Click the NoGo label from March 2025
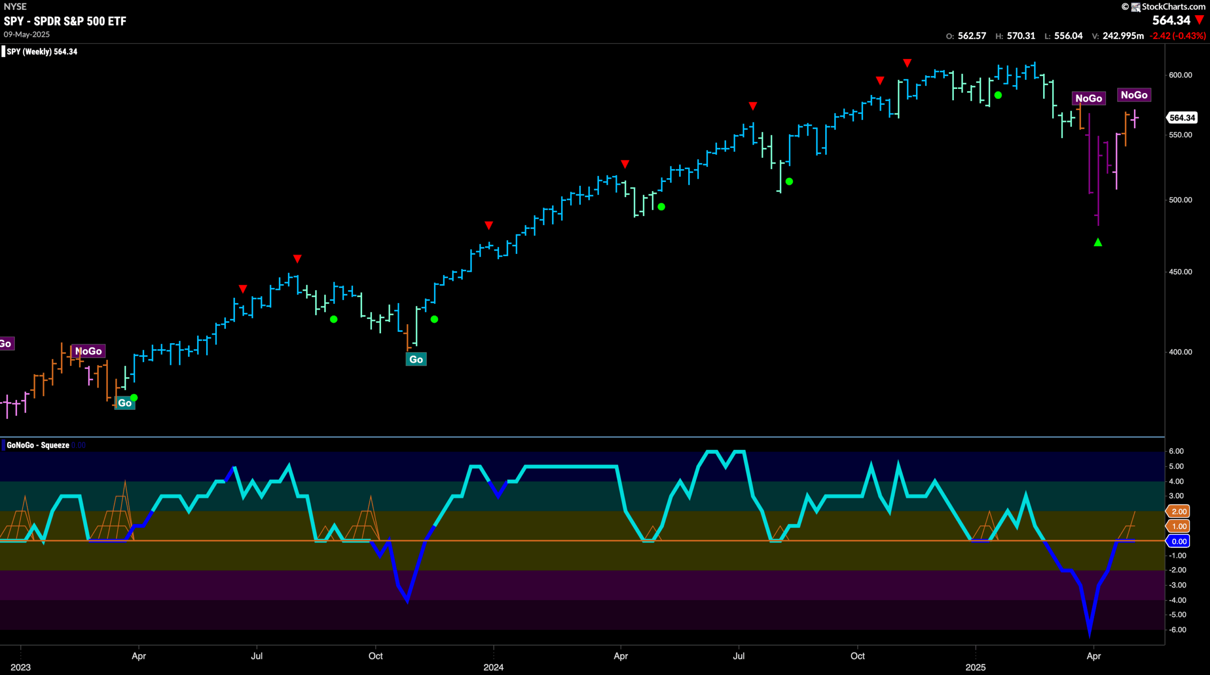Viewport: 1210px width, 675px height. (x=1089, y=98)
